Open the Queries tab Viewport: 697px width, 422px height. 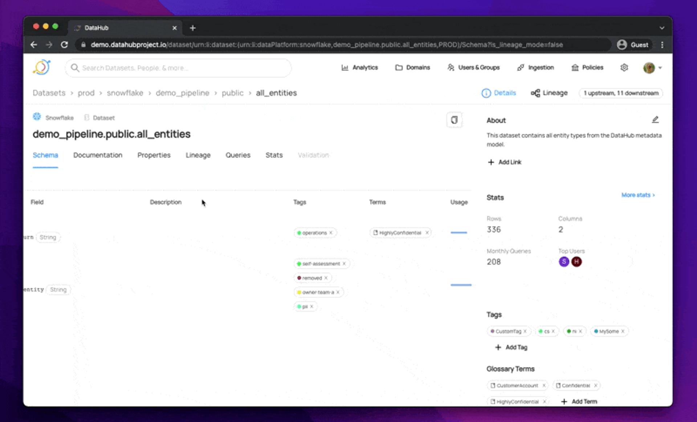(x=238, y=155)
